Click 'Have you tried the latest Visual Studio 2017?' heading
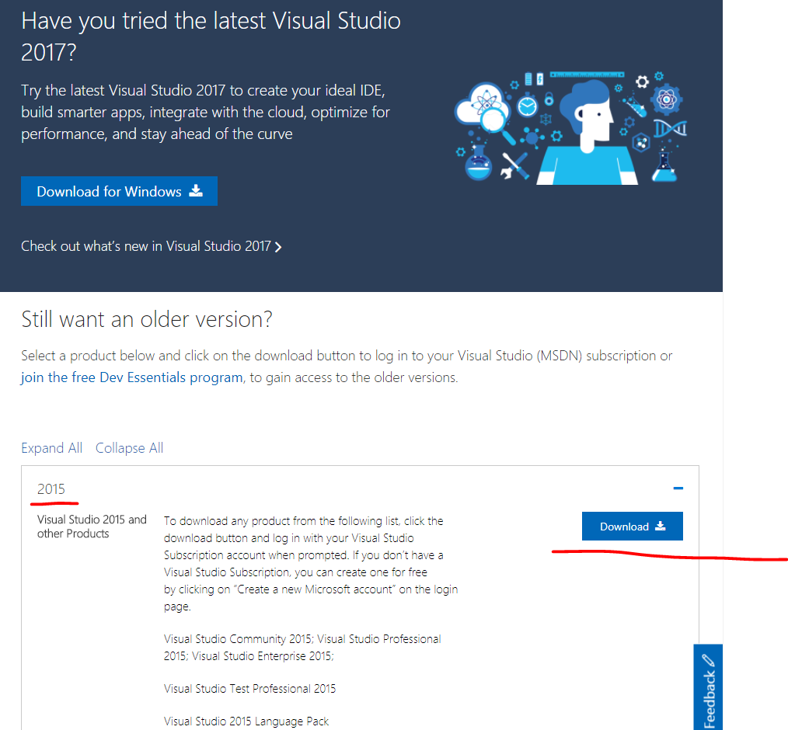Screen dimensions: 788x730 (x=211, y=36)
